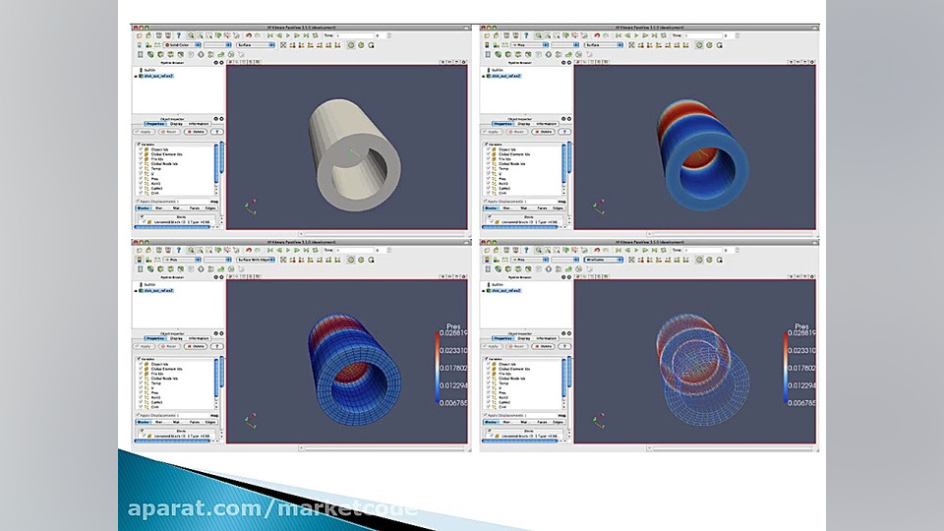Toggle the Global Element Ids checkbox in the Solid Color window
Screen dimensions: 944x531
tap(141, 154)
